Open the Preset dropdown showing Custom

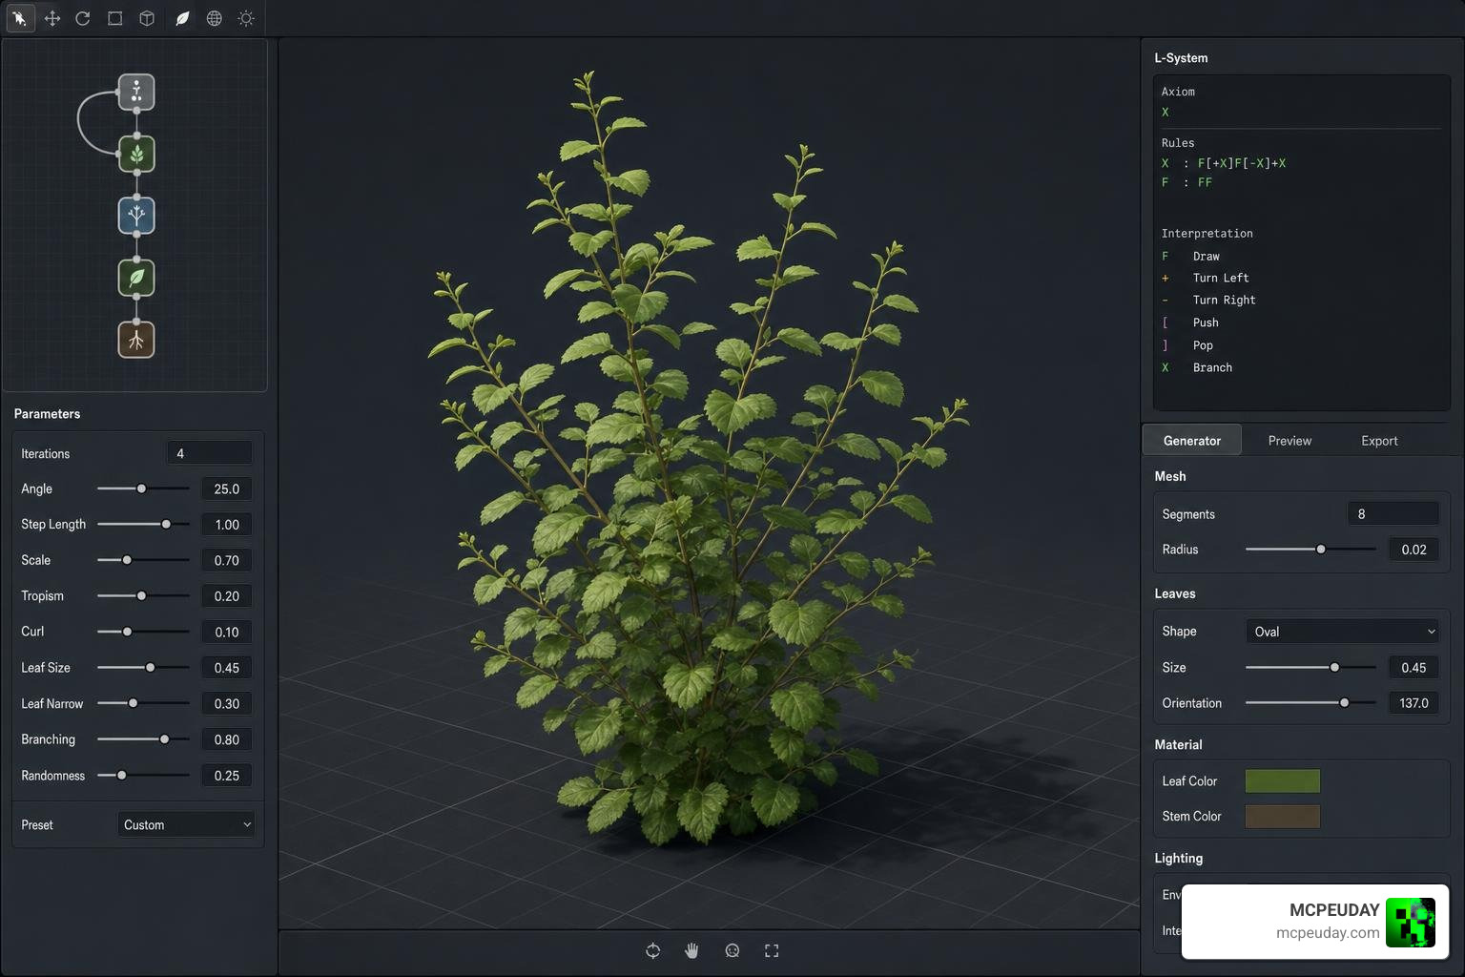187,824
